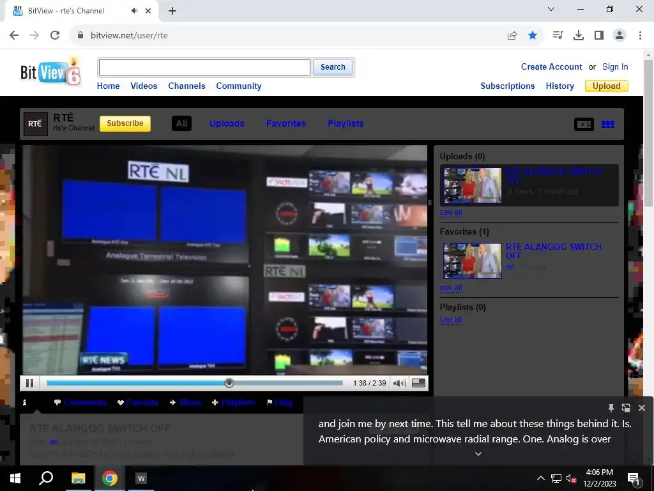
Task: Click 'see all' under Playlists
Action: coord(450,320)
